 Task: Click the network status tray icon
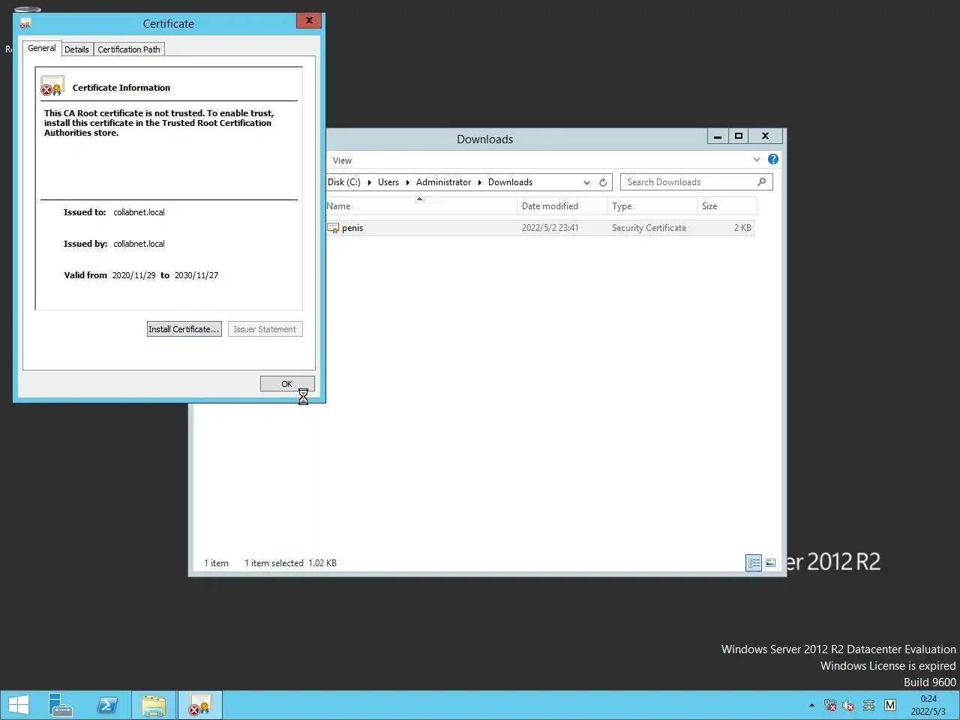click(830, 705)
